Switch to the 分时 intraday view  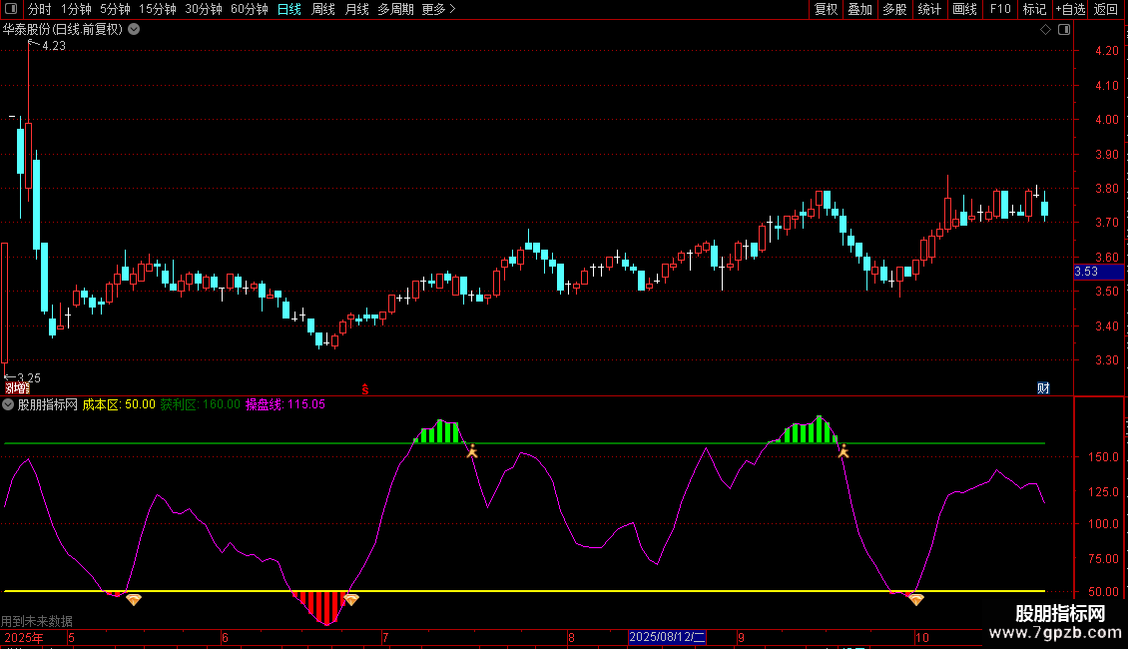[x=40, y=10]
